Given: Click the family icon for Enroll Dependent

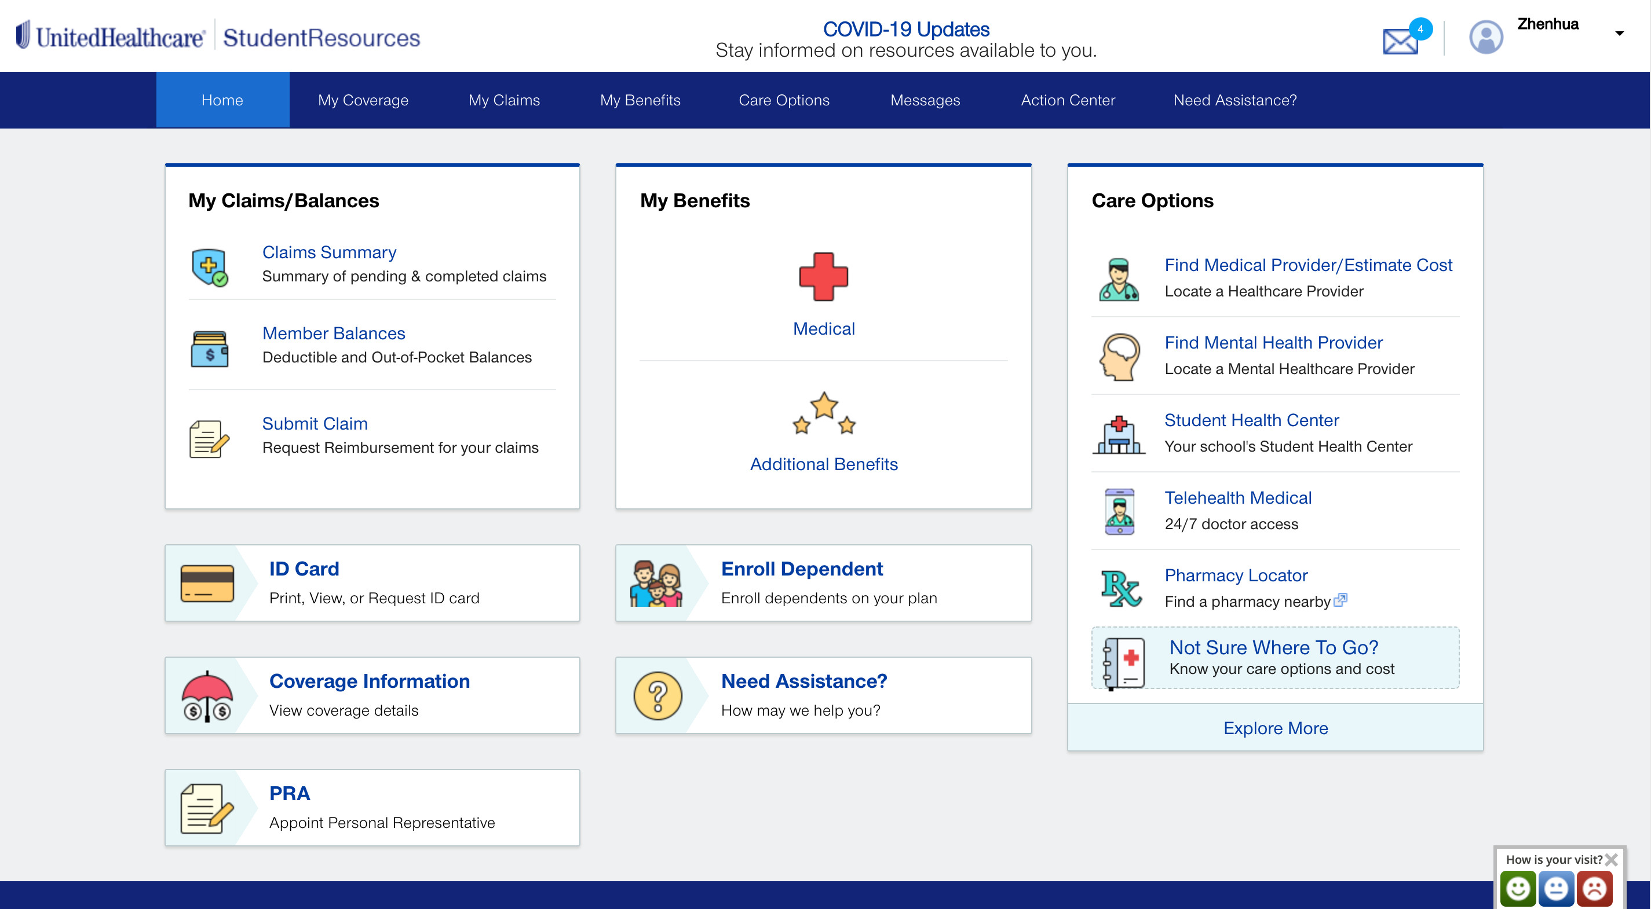Looking at the screenshot, I should [656, 584].
